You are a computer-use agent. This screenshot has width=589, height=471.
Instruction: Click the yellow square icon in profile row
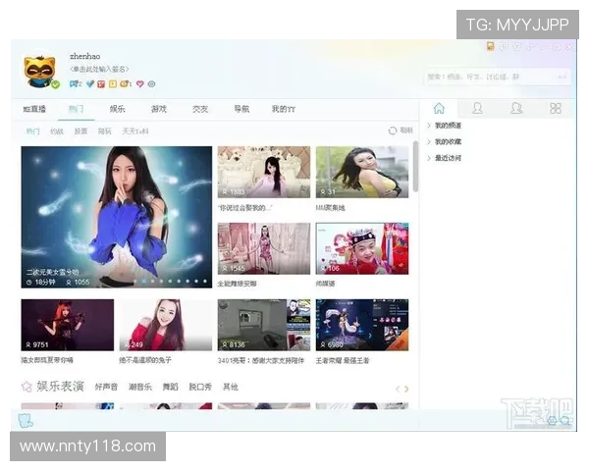pos(112,84)
